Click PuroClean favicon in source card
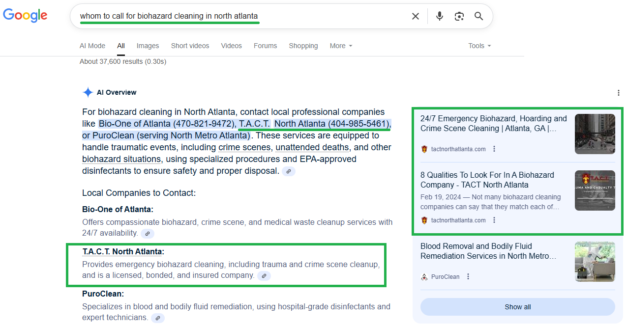The height and width of the screenshot is (325, 626). click(424, 276)
